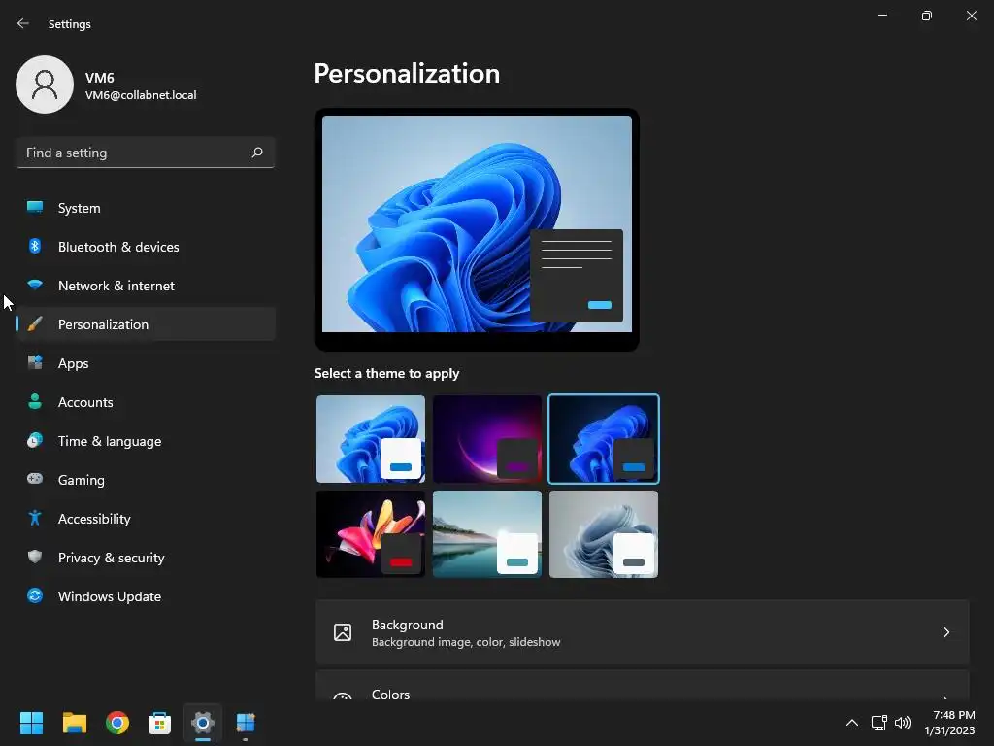Viewport: 994px width, 746px height.
Task: Open Microsoft Store from taskbar
Action: click(160, 723)
